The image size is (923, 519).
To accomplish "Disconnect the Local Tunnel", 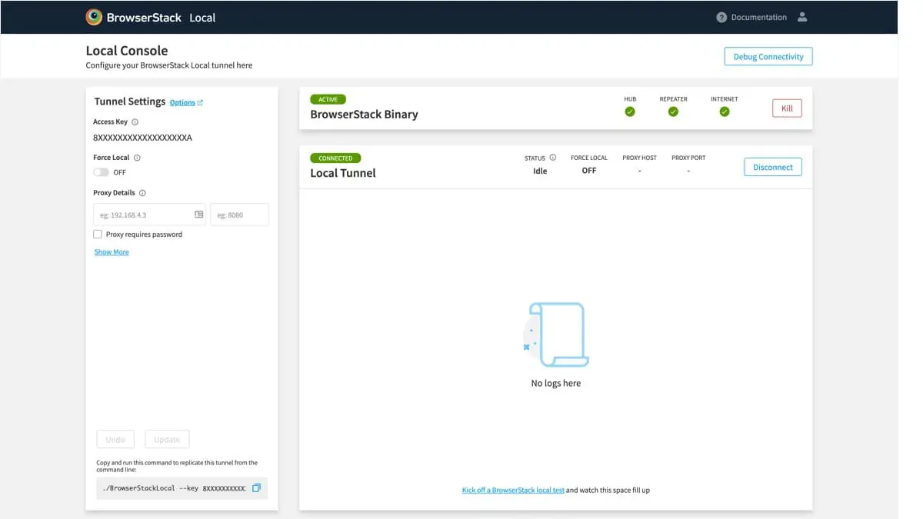I will pyautogui.click(x=772, y=167).
